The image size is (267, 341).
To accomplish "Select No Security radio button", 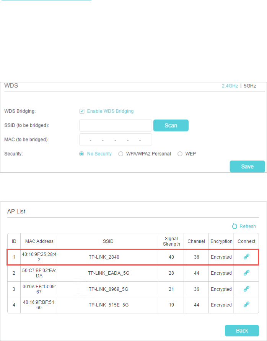I will click(81, 154).
